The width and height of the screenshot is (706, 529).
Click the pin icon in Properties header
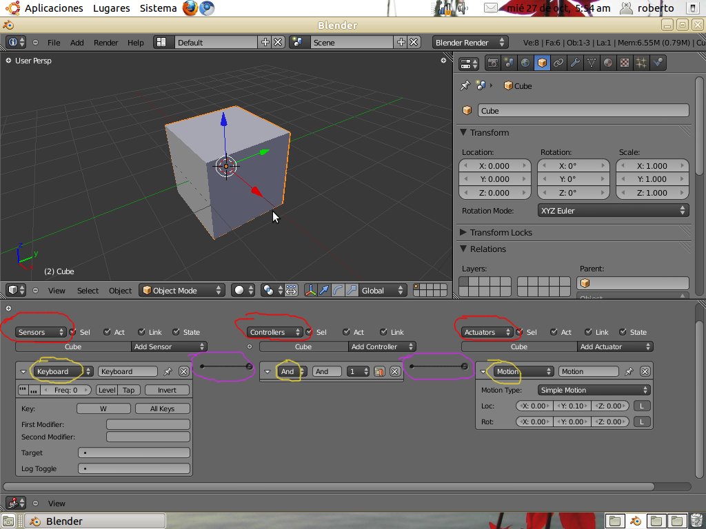point(465,85)
